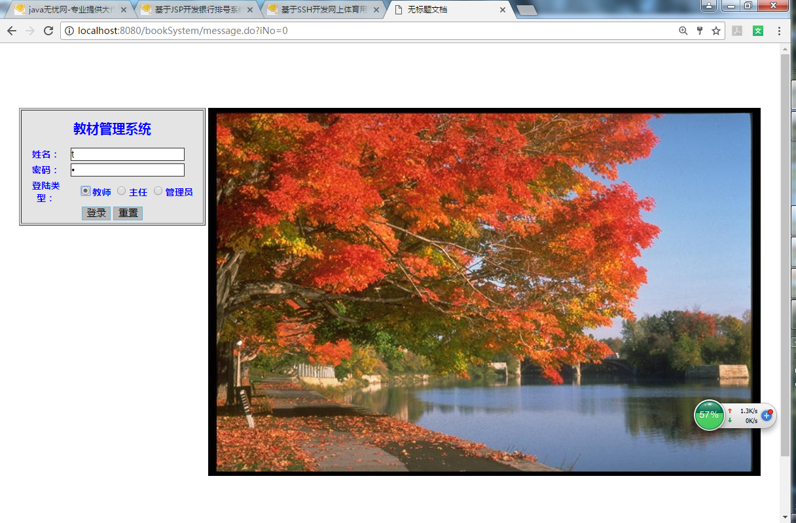Open the green translate extension icon

[758, 31]
